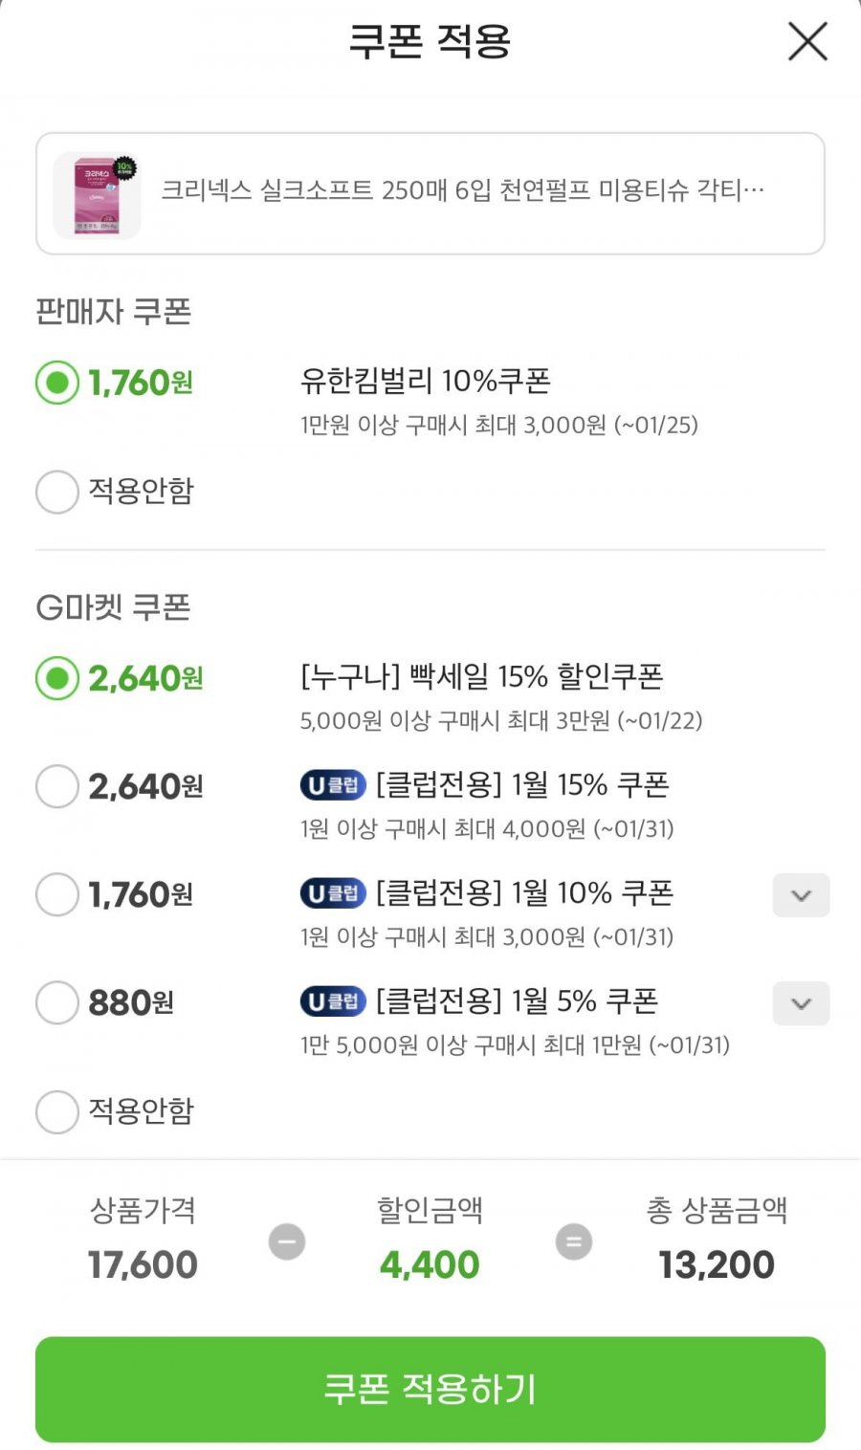Click the minus icon beside 할인금액
Viewport: 861px width, 1450px height.
287,1241
